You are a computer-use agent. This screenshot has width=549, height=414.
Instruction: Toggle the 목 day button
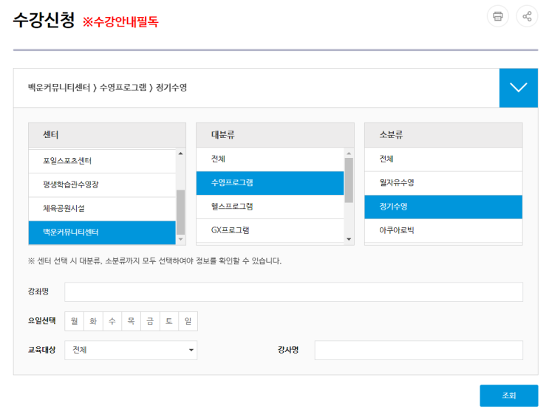click(131, 321)
